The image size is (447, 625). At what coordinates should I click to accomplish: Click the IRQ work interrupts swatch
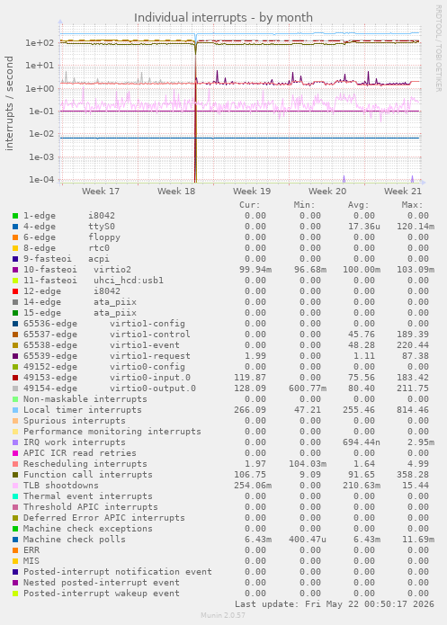pos(15,442)
